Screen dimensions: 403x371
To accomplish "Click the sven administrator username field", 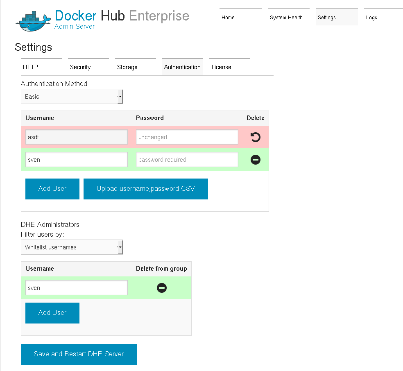I will click(x=77, y=288).
